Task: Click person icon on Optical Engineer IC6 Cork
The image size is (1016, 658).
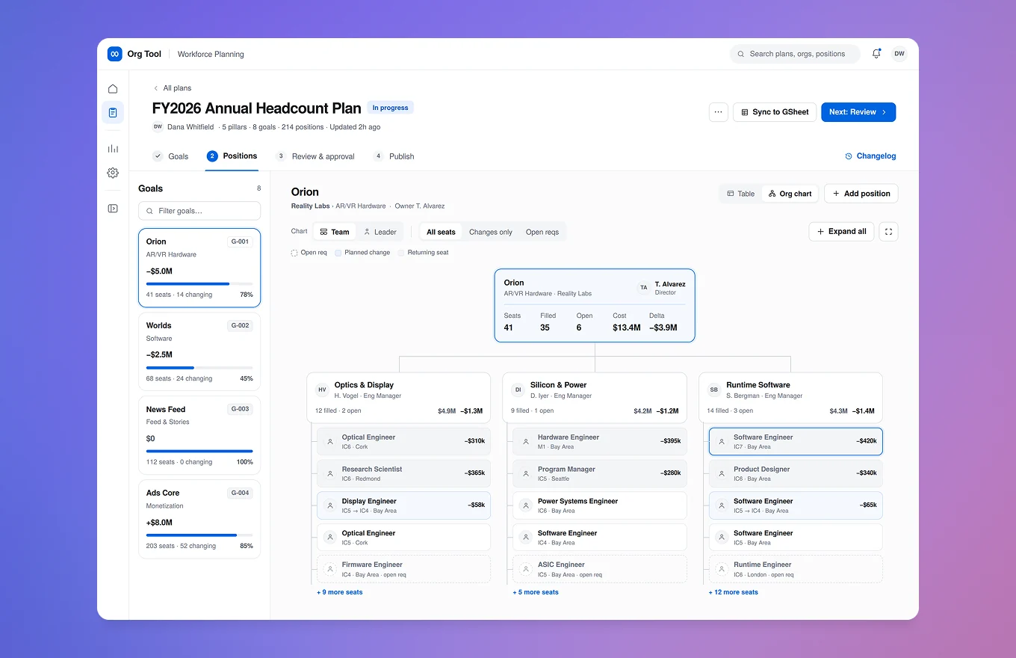Action: click(x=329, y=442)
